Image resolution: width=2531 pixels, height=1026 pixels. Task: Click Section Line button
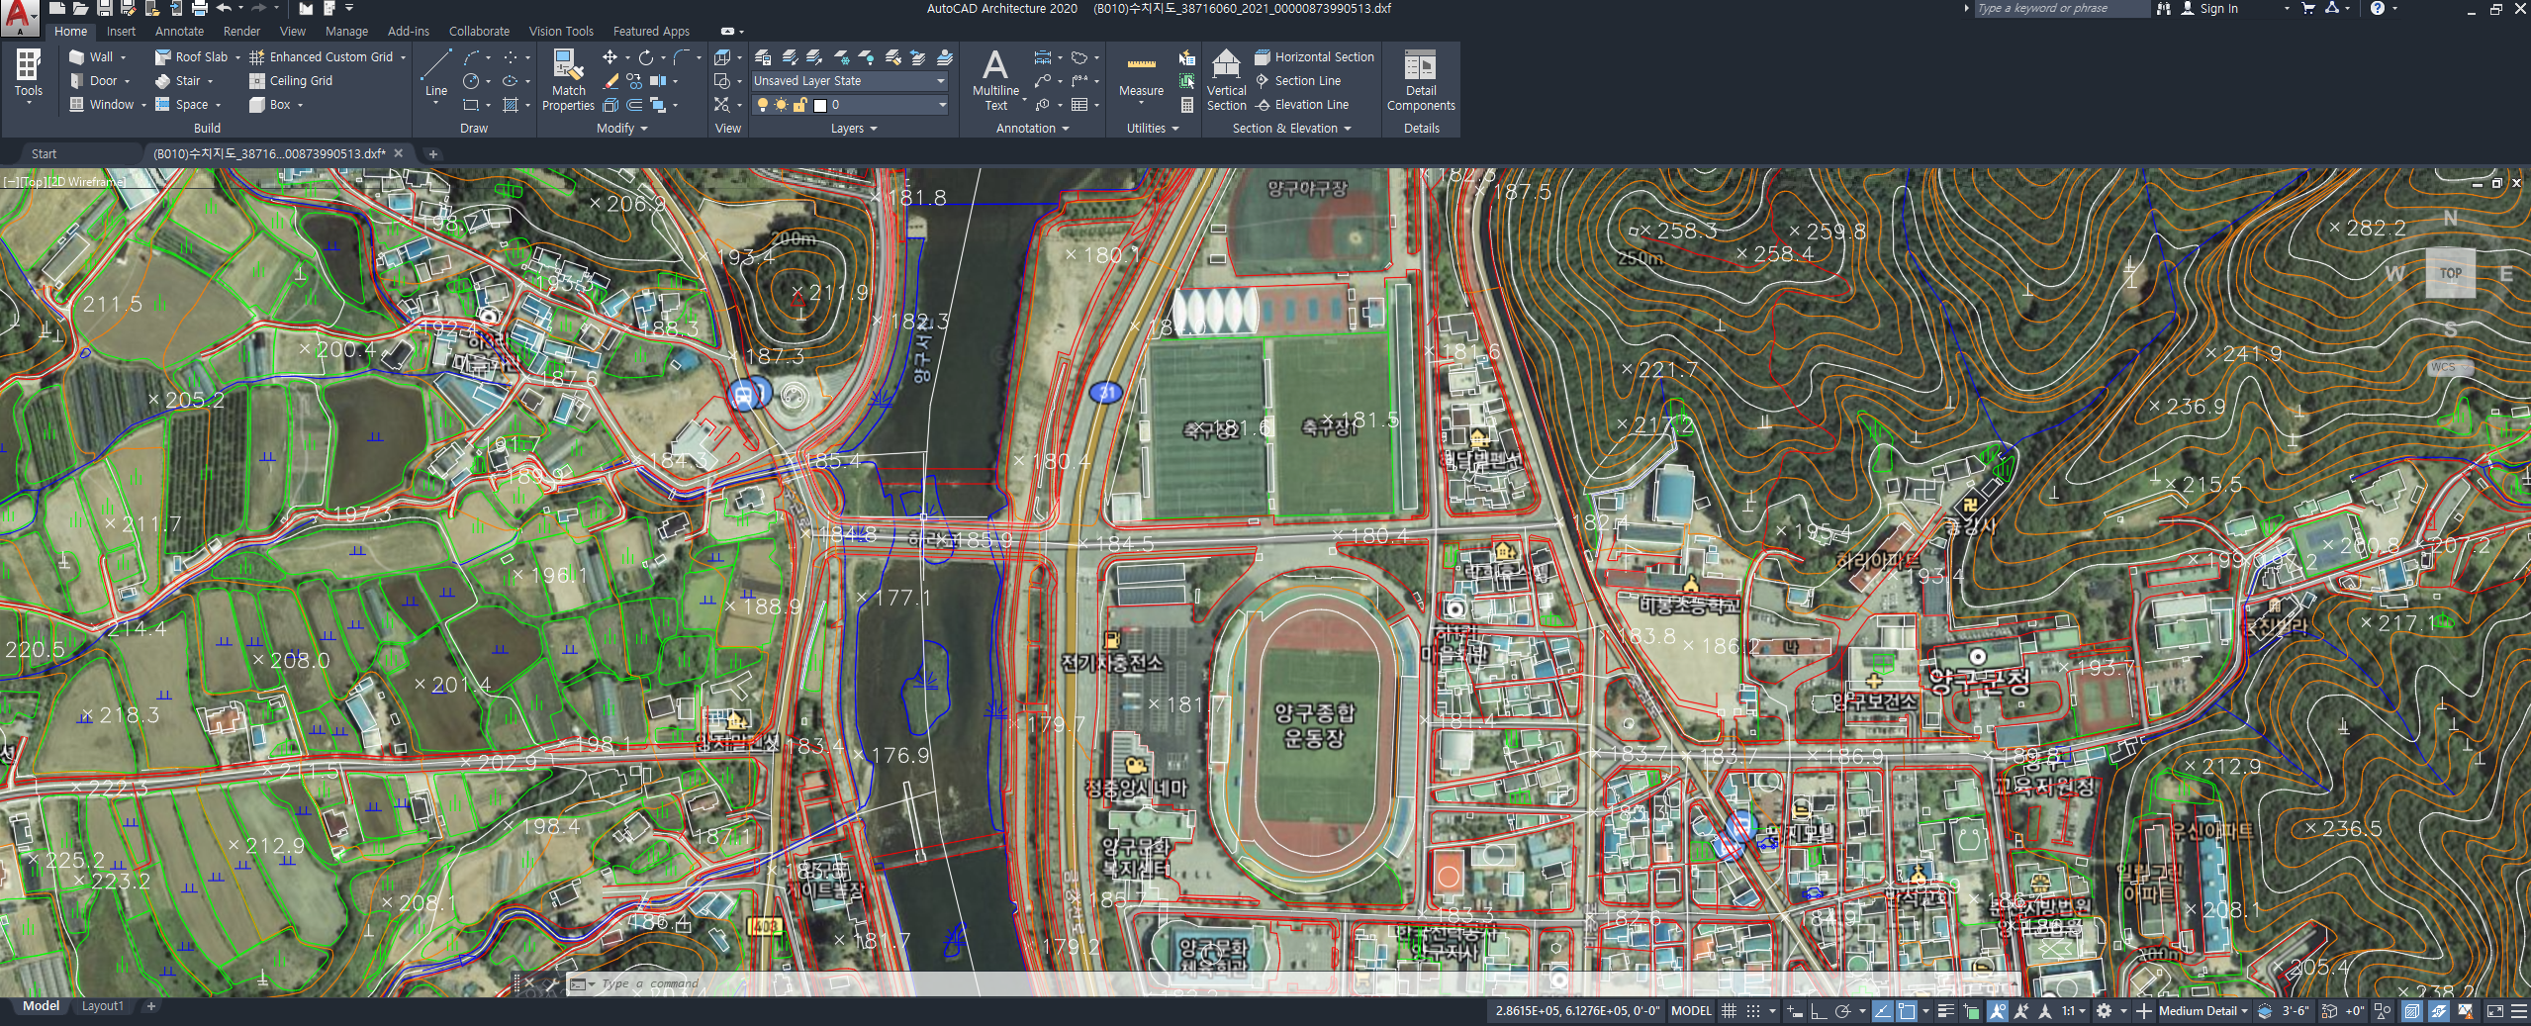click(x=1298, y=81)
